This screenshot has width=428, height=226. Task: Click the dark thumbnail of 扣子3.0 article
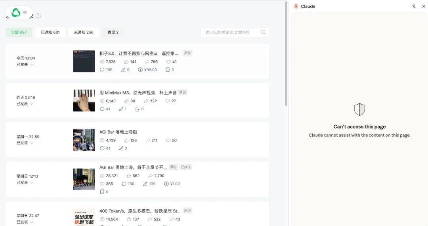pyautogui.click(x=84, y=61)
